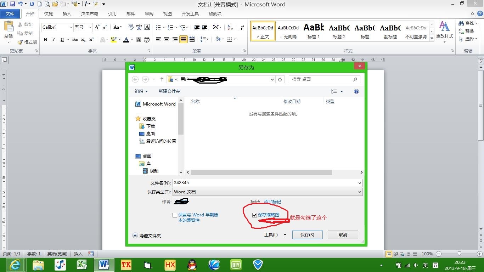Check 保留与 Word 早期版本的兼容性 box

tap(175, 215)
